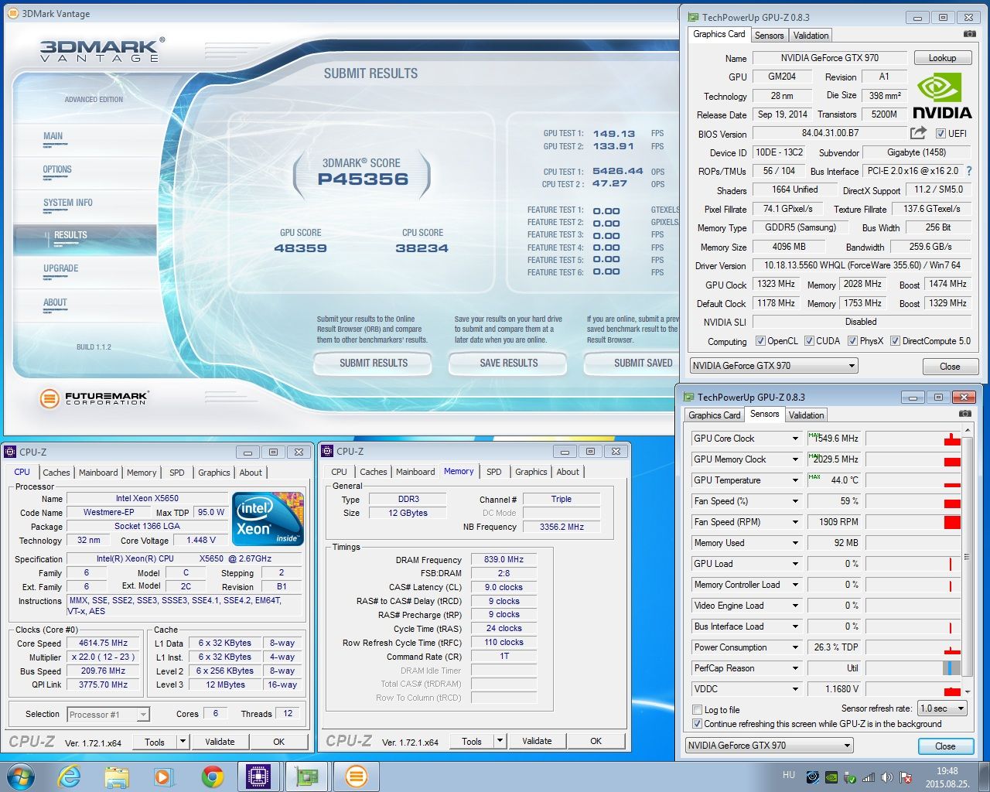The height and width of the screenshot is (792, 990).
Task: Click the network signal tray icon
Action: pos(869,777)
